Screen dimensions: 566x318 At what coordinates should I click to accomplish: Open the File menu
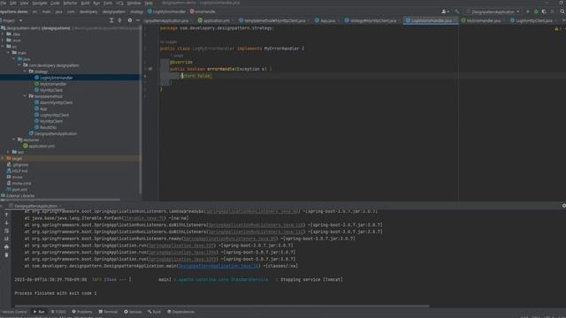pos(3,3)
